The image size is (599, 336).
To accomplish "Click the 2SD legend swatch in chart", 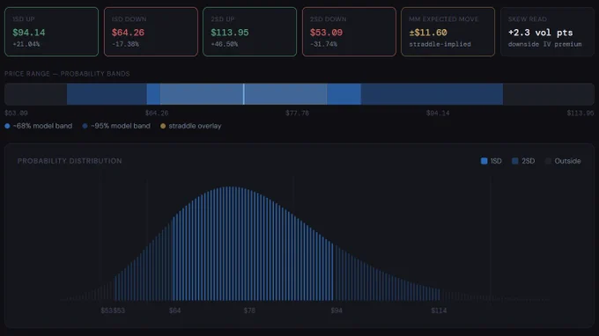I will coord(515,161).
